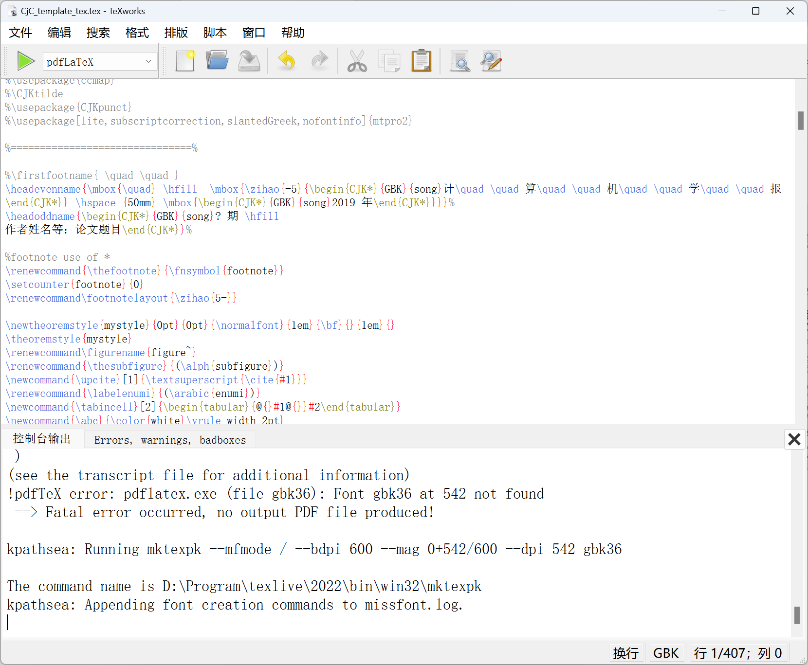This screenshot has height=665, width=808.
Task: Open the 搜索 menu
Action: click(x=98, y=33)
